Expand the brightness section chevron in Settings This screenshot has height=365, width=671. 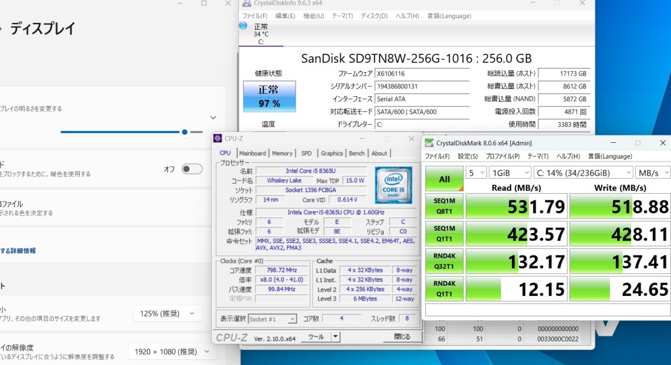[213, 117]
